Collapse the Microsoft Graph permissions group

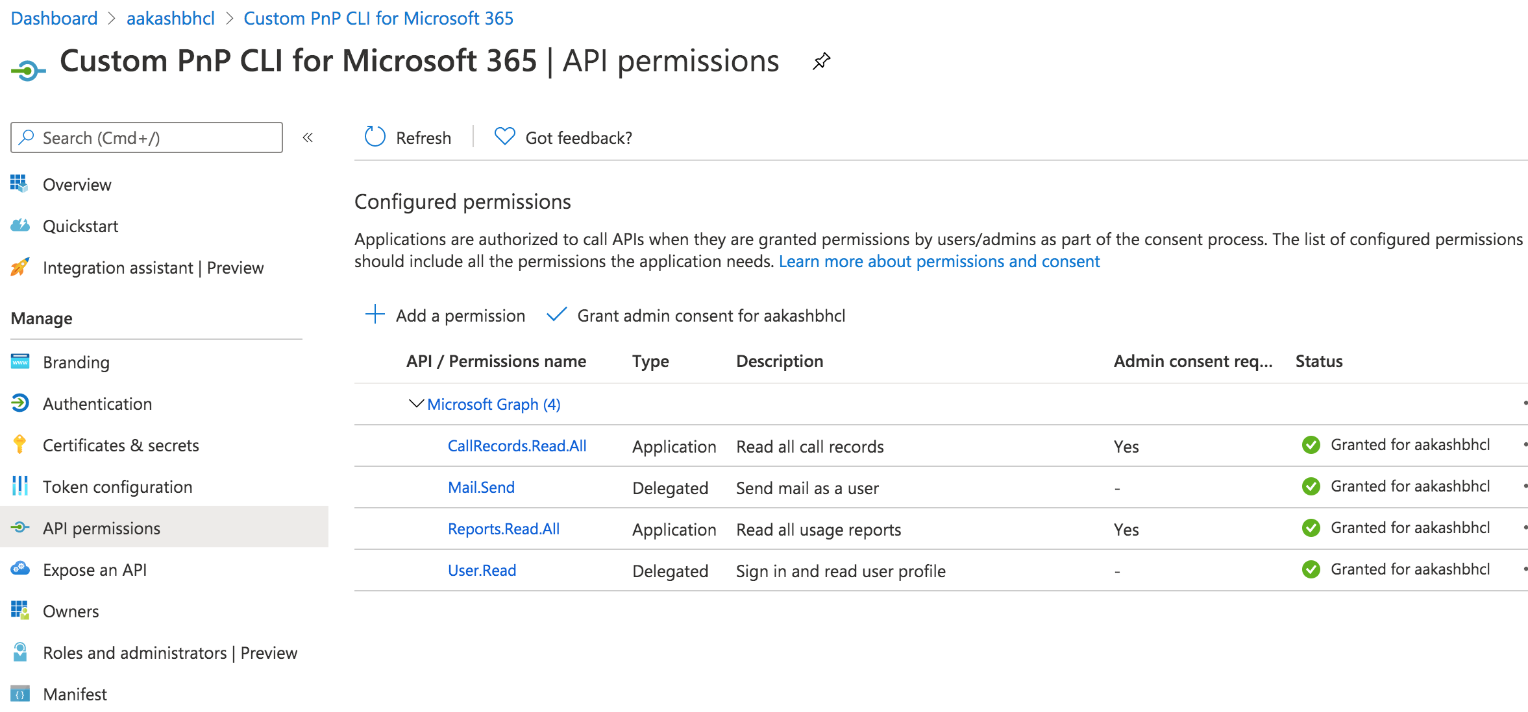point(415,403)
